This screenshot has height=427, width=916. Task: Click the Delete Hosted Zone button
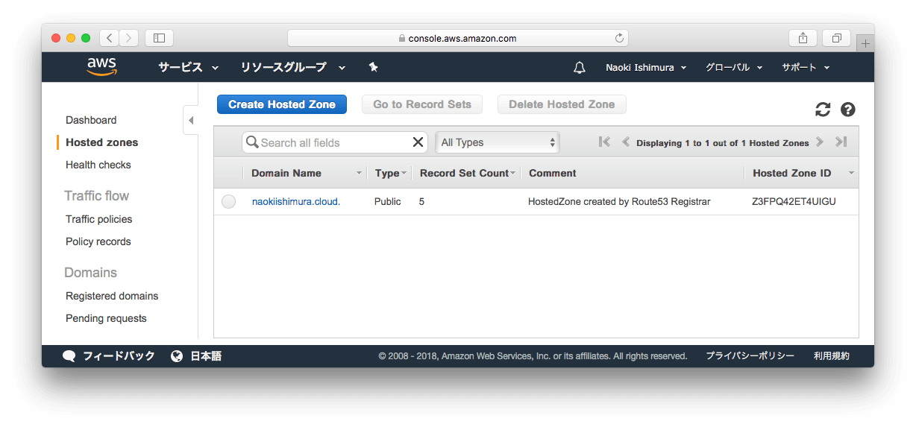point(562,104)
